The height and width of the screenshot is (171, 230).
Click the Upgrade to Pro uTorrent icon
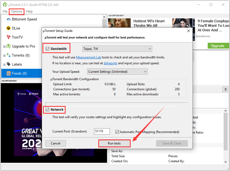(x=8, y=46)
